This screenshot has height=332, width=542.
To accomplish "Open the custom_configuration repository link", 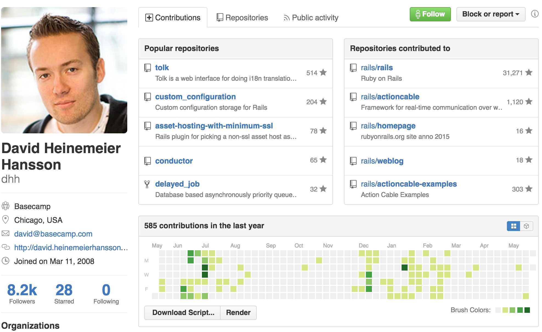I will click(195, 97).
